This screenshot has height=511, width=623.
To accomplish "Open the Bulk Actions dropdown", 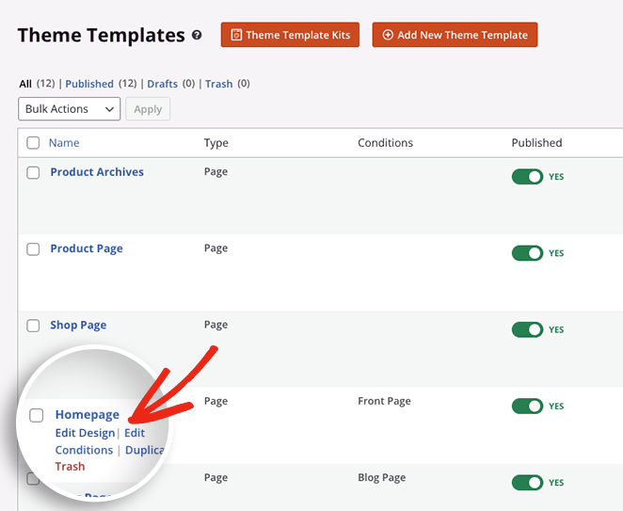I will tap(70, 109).
